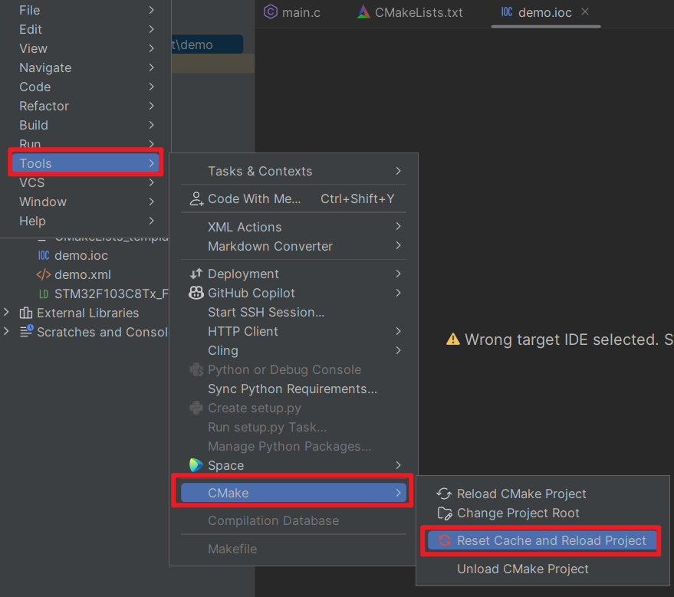674x597 pixels.
Task: Click the Space logo icon
Action: [x=196, y=464]
